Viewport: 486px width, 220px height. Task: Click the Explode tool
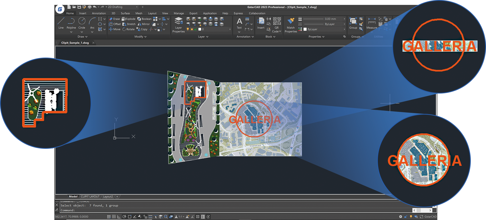[x=129, y=19]
